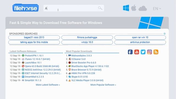This screenshot has width=176, height=99.
Task: Open FileHorse Twitter icon
Action: click(143, 52)
